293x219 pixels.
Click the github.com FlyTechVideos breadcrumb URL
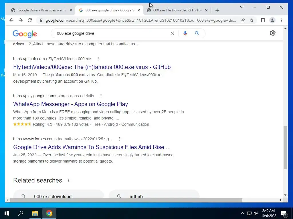coord(52,59)
